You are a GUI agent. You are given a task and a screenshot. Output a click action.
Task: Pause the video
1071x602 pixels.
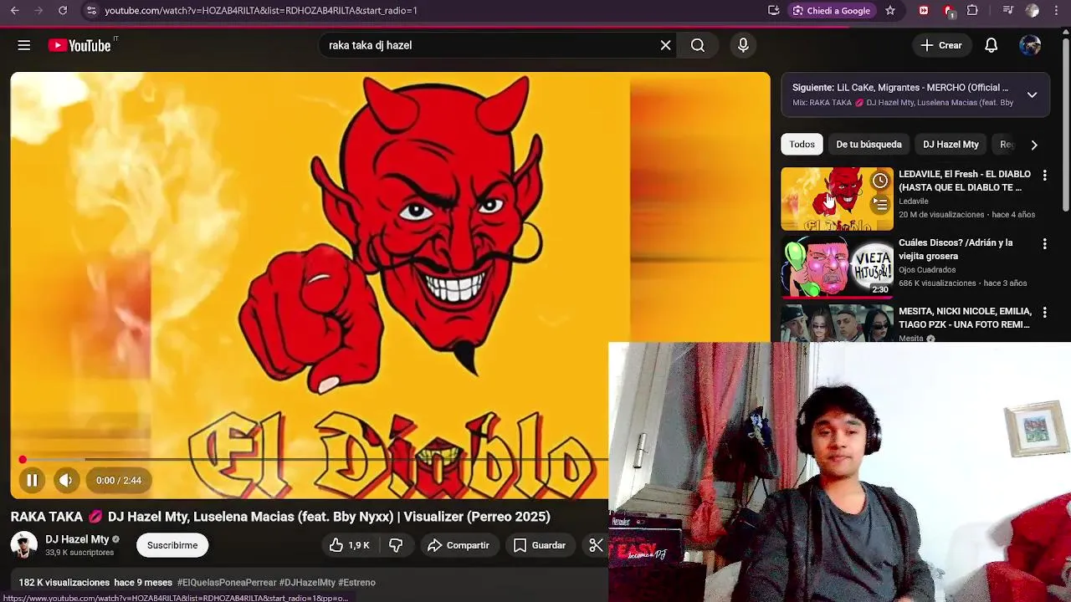[32, 480]
